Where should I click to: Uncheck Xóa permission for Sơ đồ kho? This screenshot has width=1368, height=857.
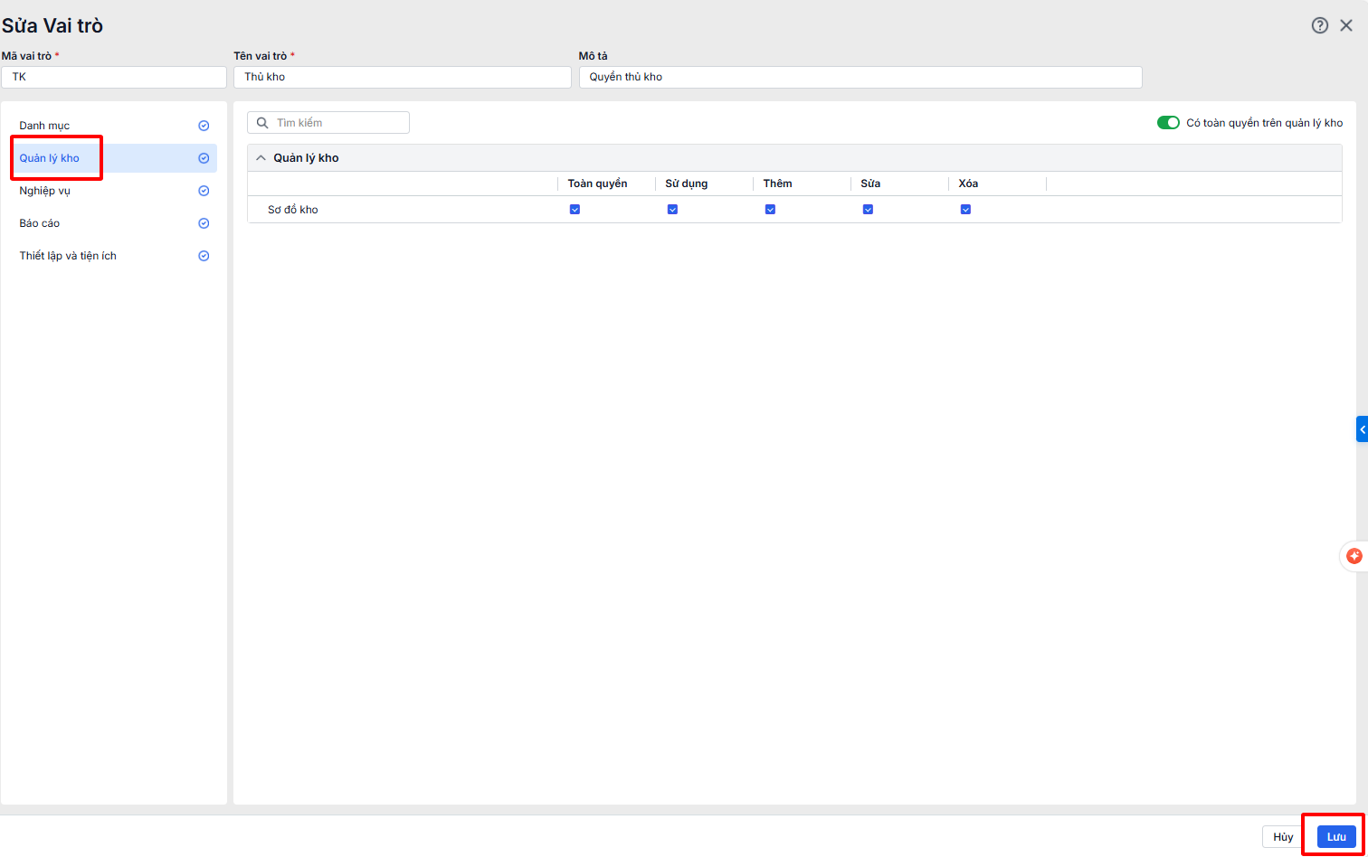pos(965,210)
